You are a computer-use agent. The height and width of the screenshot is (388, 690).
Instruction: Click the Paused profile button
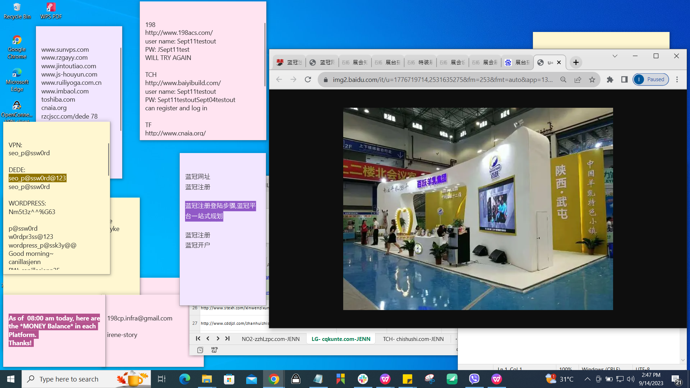pos(651,79)
